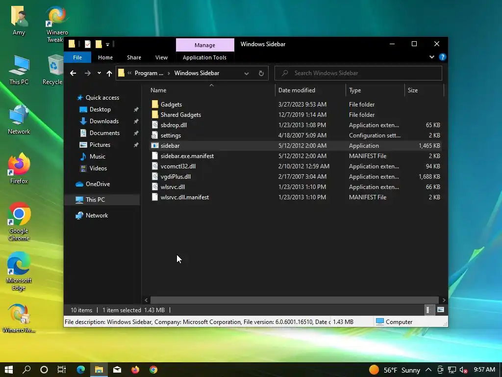502x377 pixels.
Task: Click the Back navigation arrow
Action: click(73, 73)
